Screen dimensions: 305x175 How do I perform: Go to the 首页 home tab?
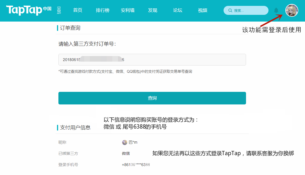(x=78, y=10)
